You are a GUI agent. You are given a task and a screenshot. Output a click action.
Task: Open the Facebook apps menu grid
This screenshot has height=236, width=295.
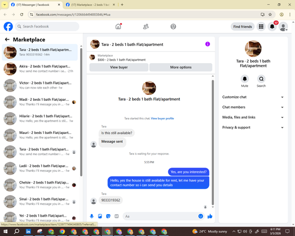pos(261,27)
